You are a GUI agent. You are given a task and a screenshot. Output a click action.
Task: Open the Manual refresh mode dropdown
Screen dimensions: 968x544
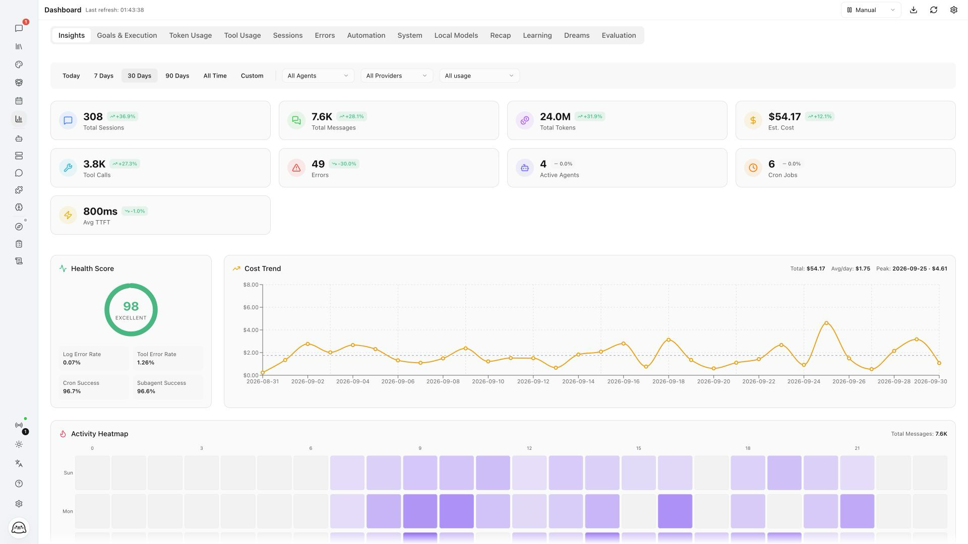871,10
